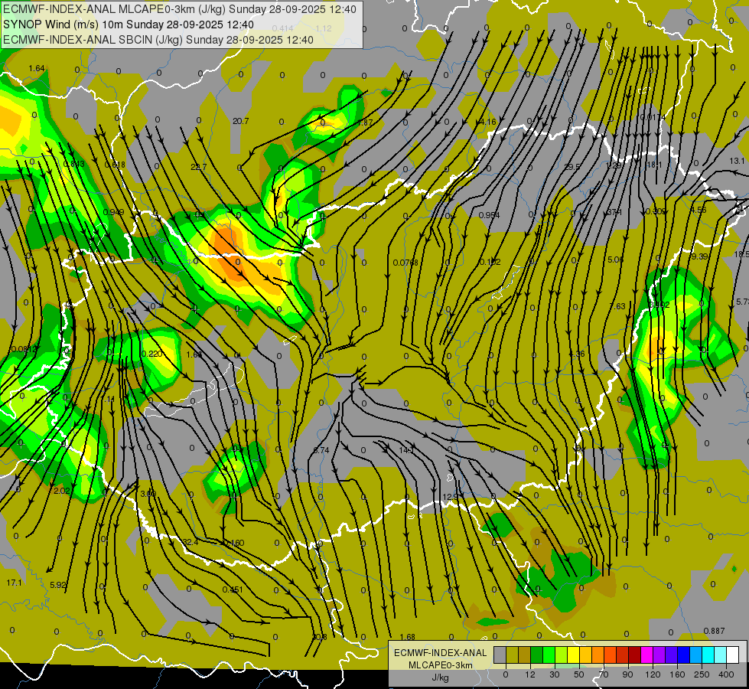Click the map value 4.16
Image resolution: width=749 pixels, height=689 pixels.
(x=488, y=122)
